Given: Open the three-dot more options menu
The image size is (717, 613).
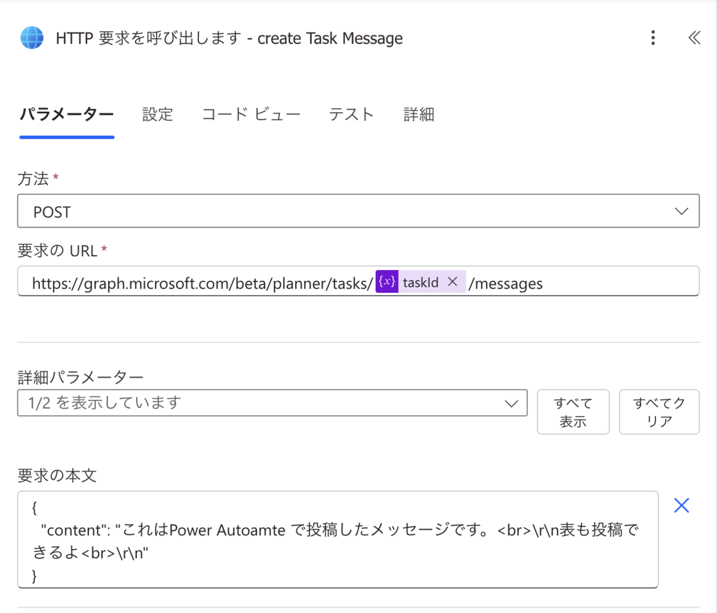Looking at the screenshot, I should [x=653, y=38].
